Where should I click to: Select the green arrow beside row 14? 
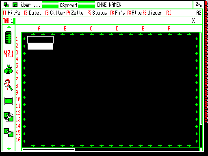24,127
